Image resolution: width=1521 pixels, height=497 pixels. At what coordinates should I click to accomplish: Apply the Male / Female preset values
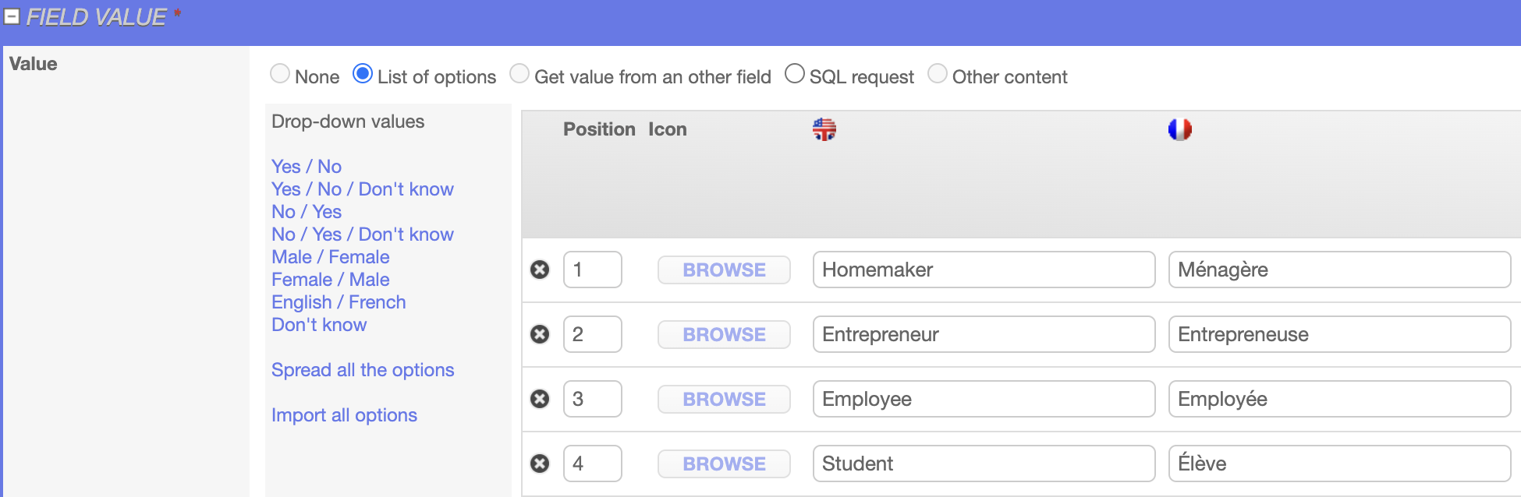click(330, 257)
